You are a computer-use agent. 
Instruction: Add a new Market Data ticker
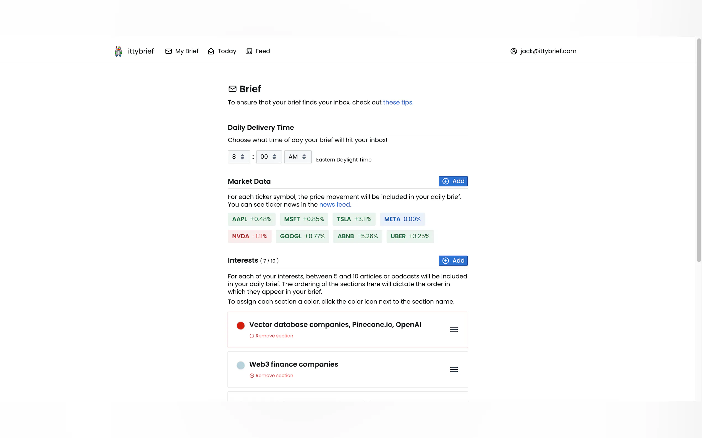pyautogui.click(x=453, y=181)
